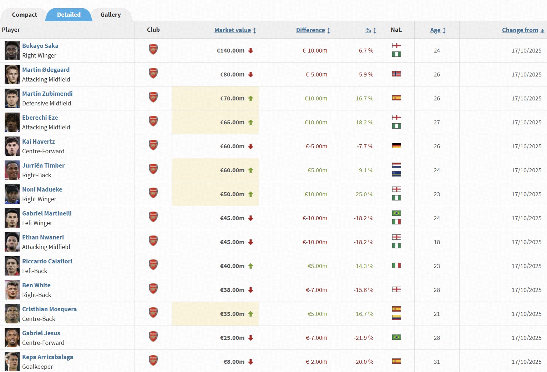Viewport: 547px width, 372px height.
Task: Sort table by Market value column
Action: click(x=232, y=30)
